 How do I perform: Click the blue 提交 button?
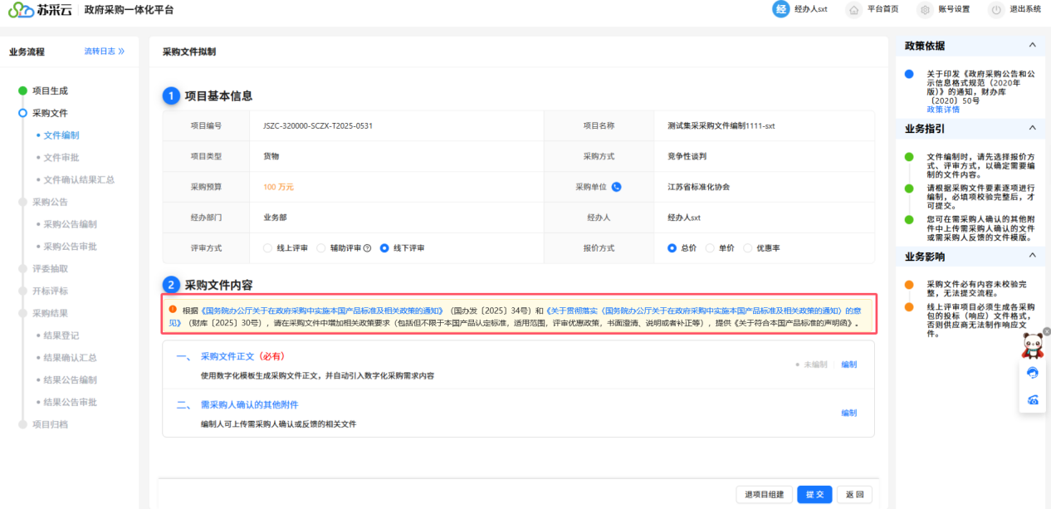point(814,495)
